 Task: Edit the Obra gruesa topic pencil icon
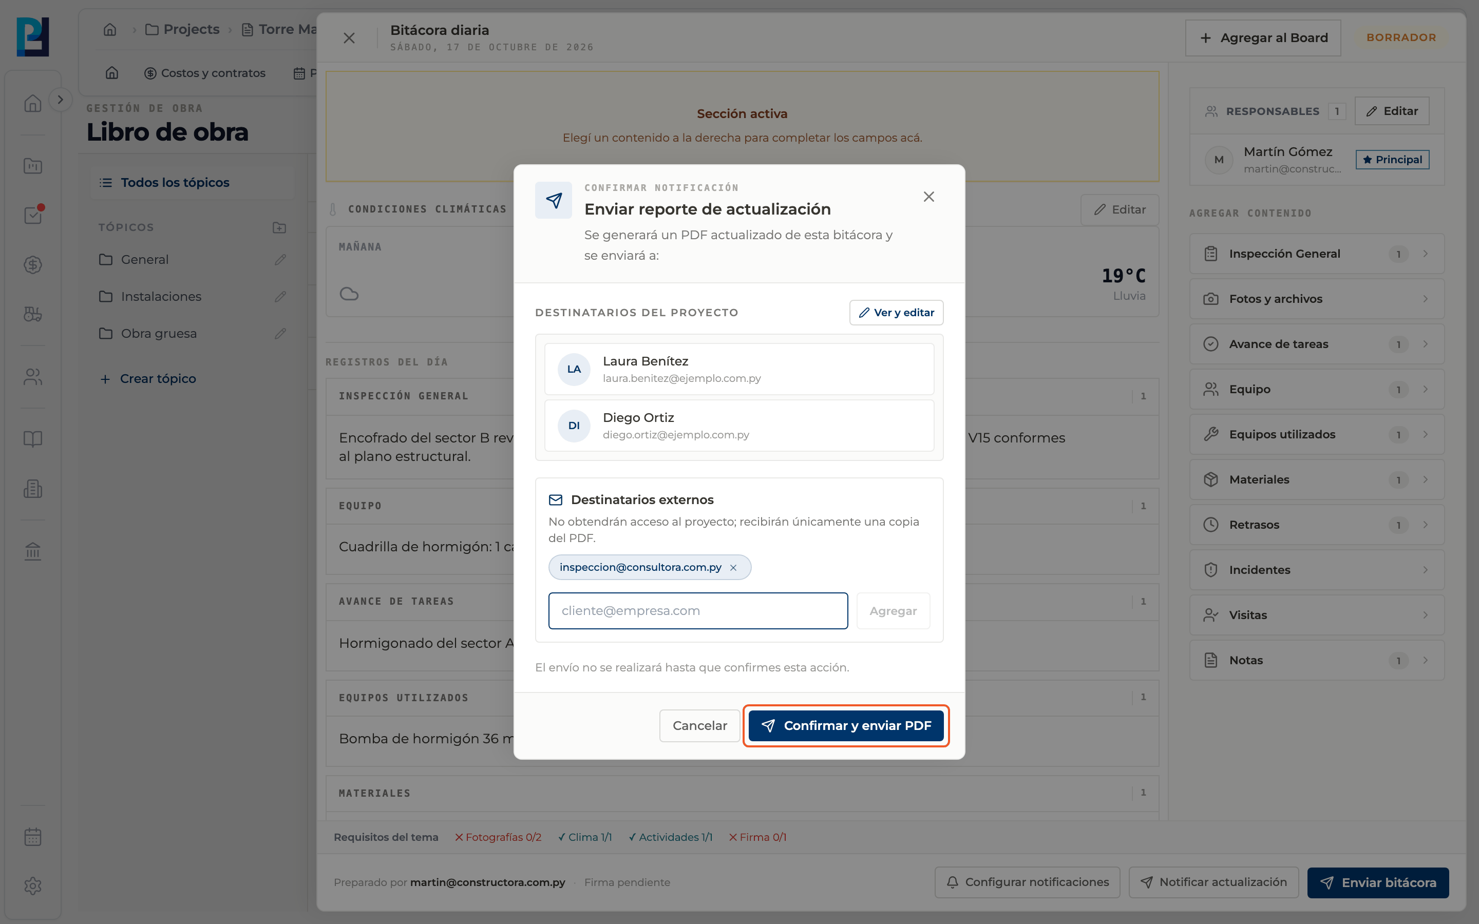click(280, 334)
